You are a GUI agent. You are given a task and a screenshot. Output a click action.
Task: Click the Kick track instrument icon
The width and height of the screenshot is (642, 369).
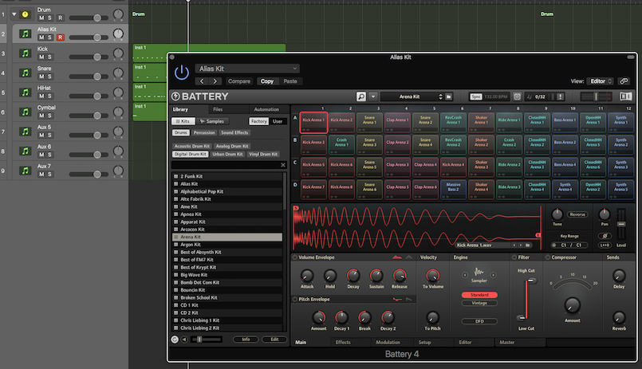(x=26, y=53)
